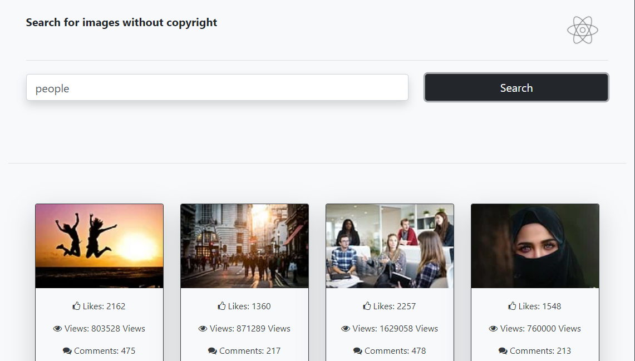The height and width of the screenshot is (361, 635).
Task: Click eye icon next to Views: 803528
Action: click(57, 329)
